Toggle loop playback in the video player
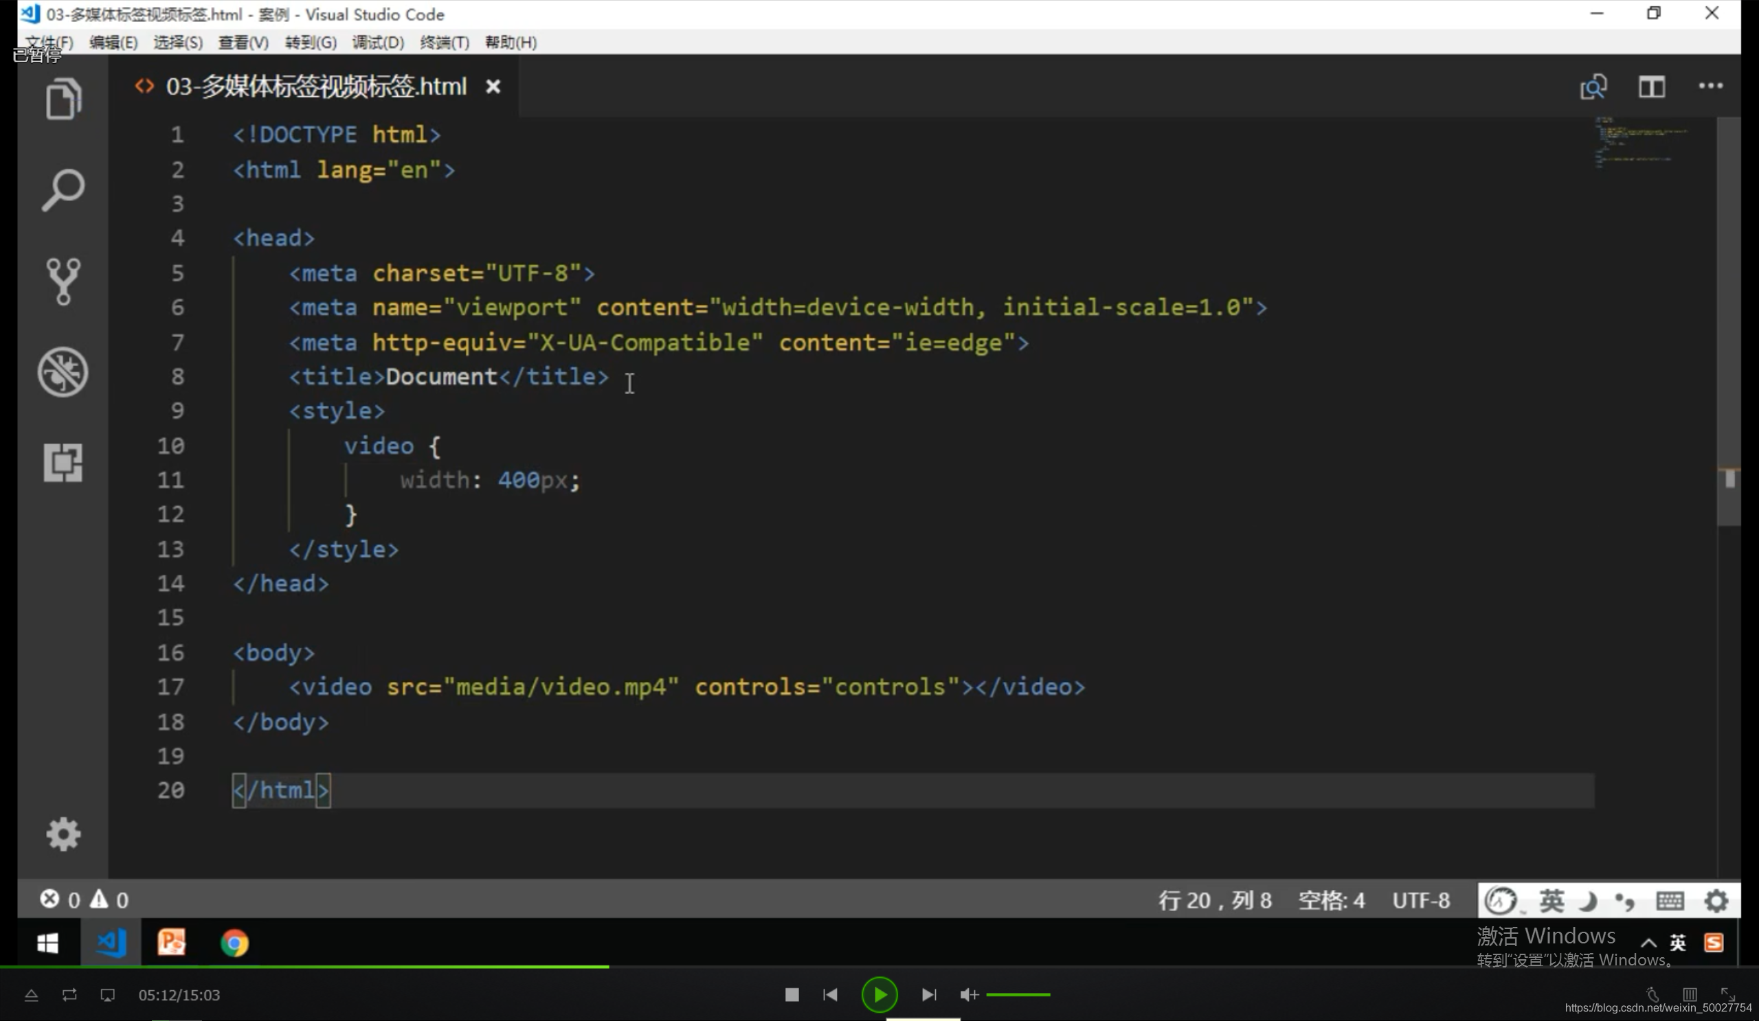 [69, 995]
